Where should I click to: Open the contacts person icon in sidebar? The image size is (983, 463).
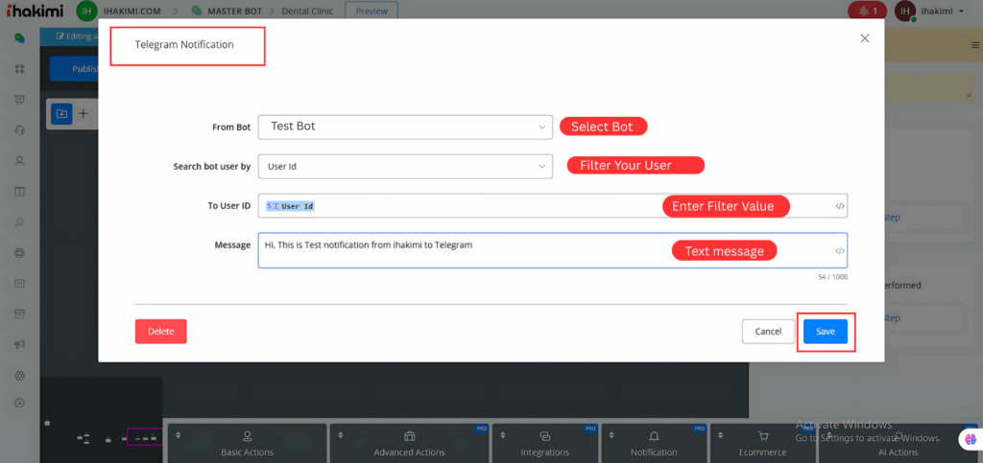tap(19, 161)
